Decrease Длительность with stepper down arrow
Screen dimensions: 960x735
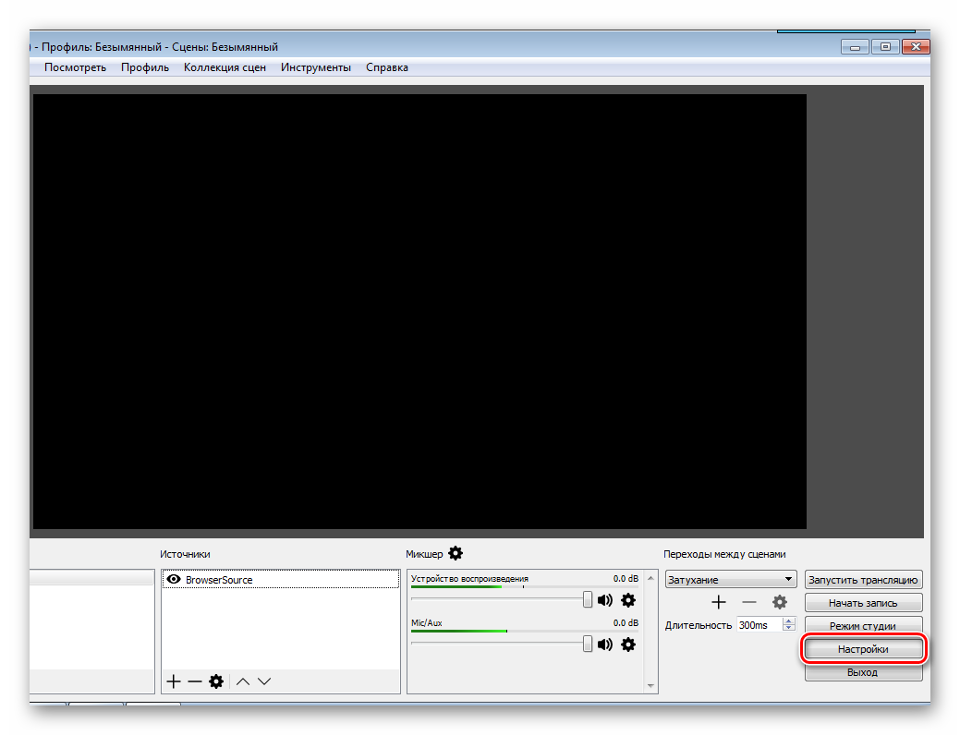point(789,629)
